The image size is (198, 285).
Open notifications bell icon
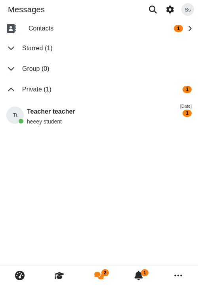tap(139, 275)
